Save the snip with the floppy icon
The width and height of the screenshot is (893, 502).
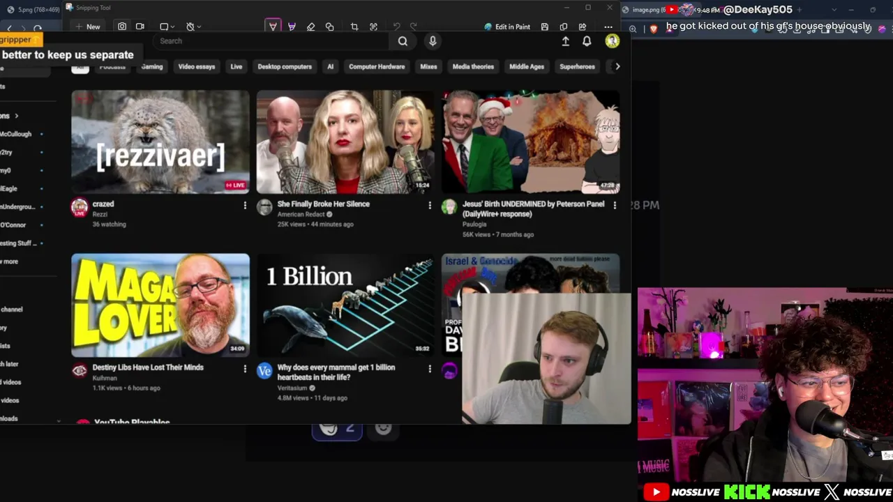pyautogui.click(x=545, y=26)
